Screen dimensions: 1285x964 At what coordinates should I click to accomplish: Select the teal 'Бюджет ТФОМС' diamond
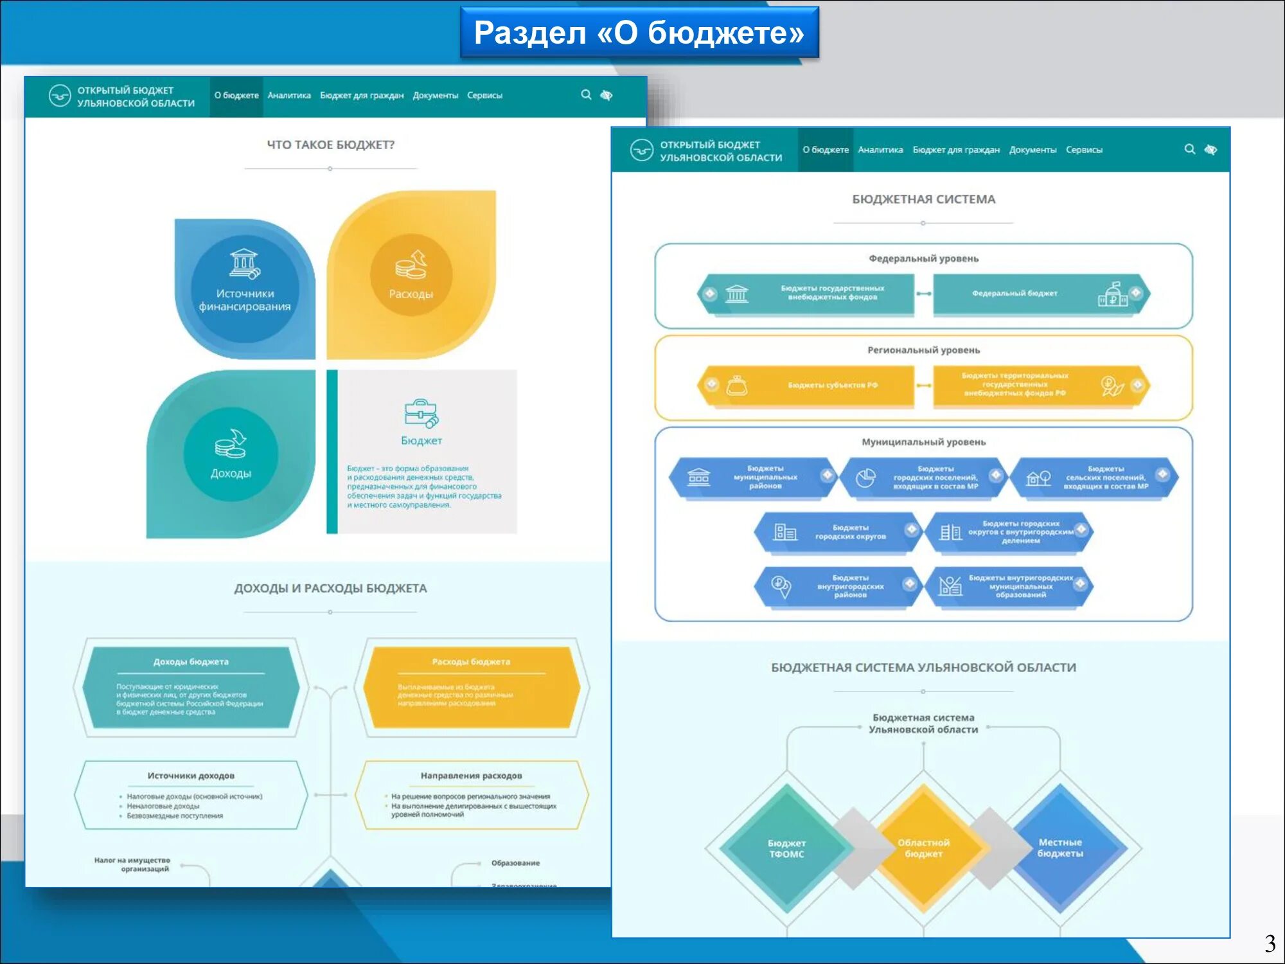786,848
